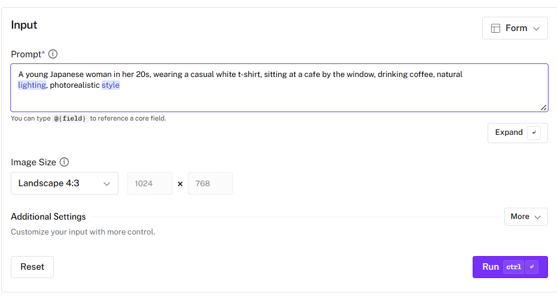557x296 pixels.
Task: Click the Expand prompt button
Action: [509, 132]
